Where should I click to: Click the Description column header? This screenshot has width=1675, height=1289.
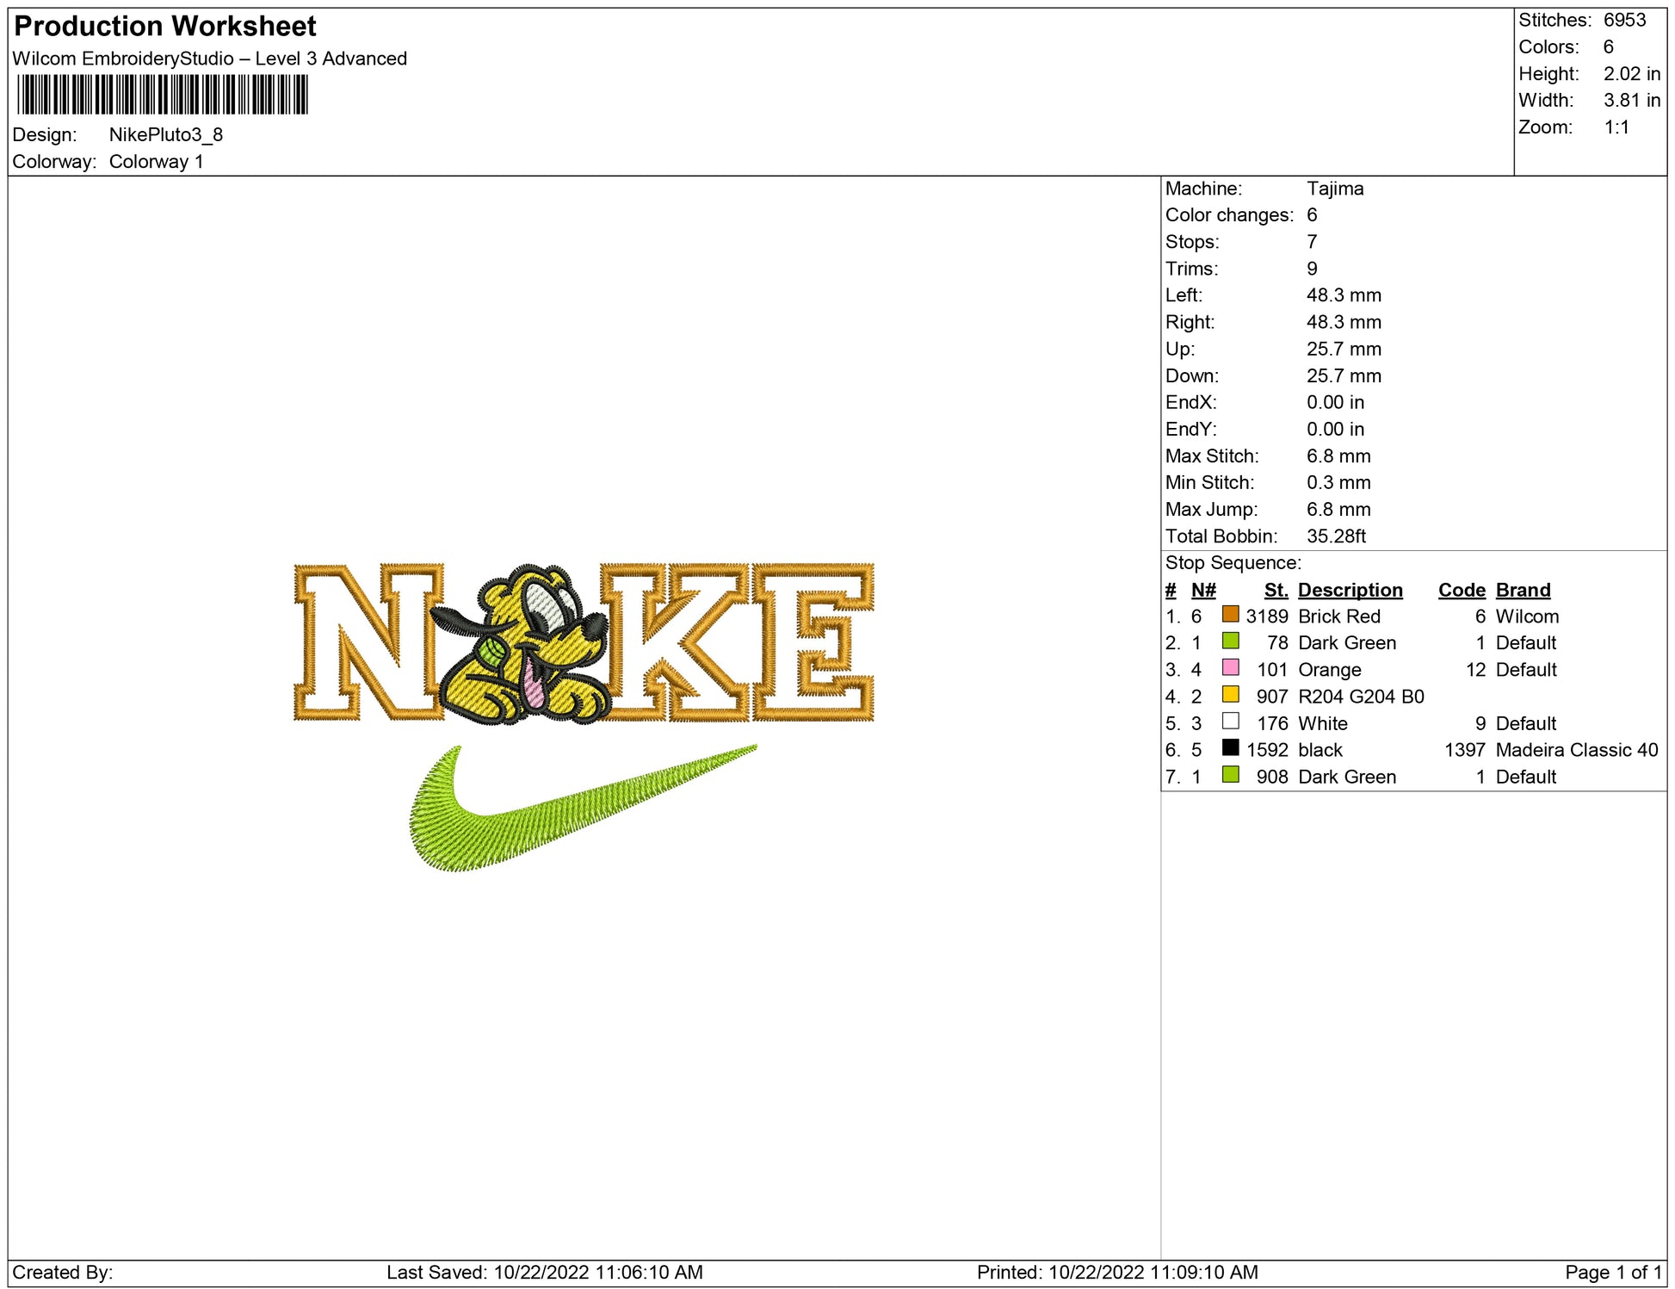1350,590
